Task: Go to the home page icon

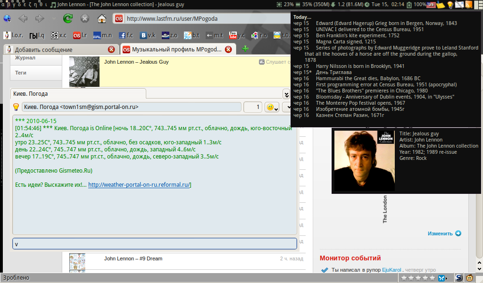Action: point(102,19)
